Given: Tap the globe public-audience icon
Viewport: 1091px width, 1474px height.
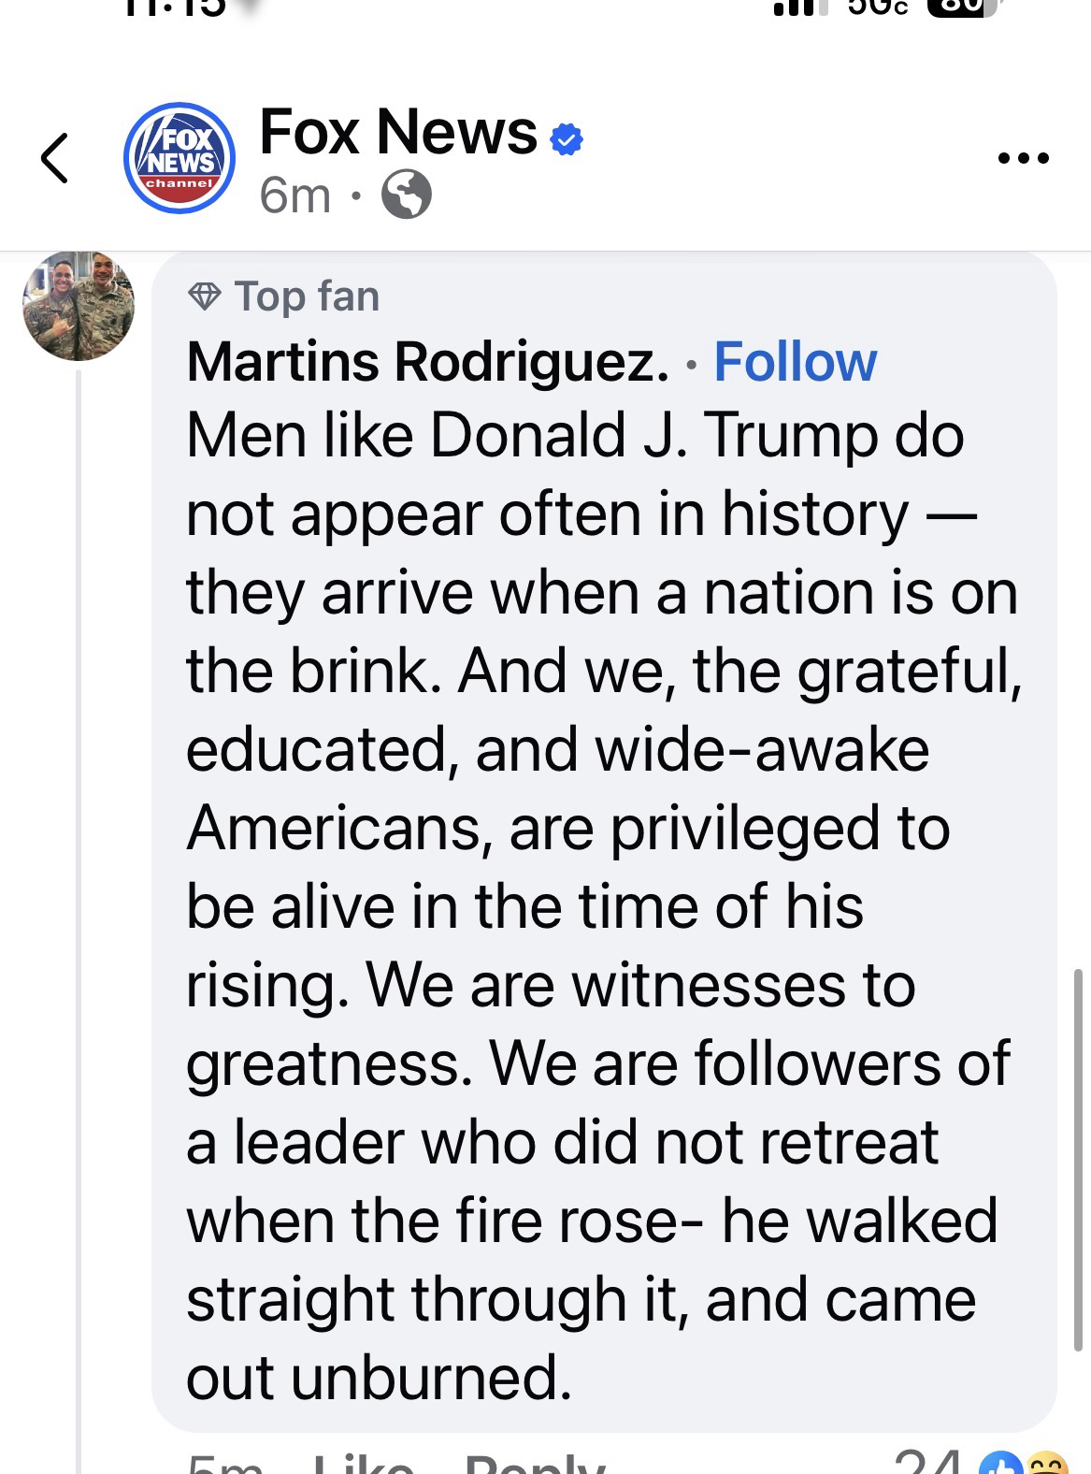Looking at the screenshot, I should tap(407, 195).
